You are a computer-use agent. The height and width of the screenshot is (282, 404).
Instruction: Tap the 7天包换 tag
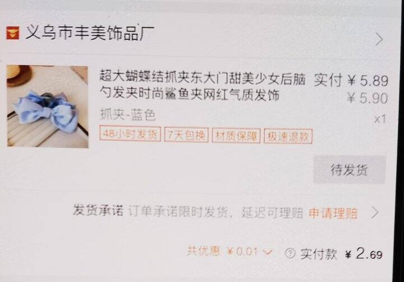point(186,135)
